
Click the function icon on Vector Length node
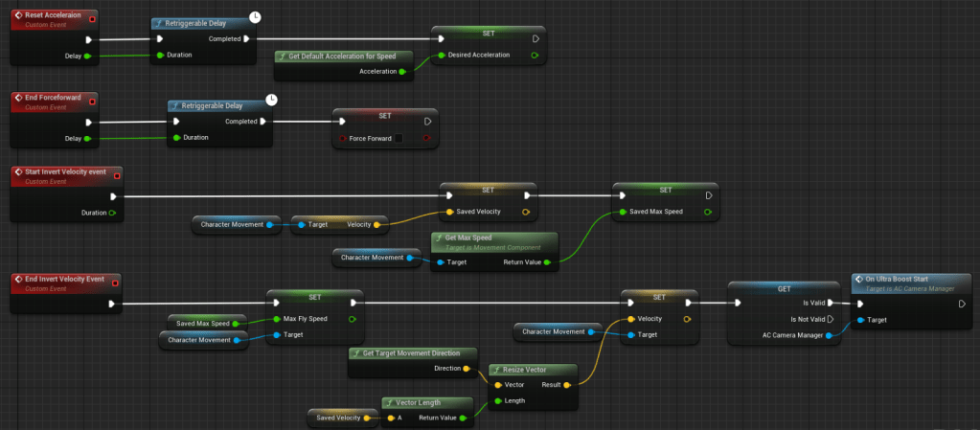[x=389, y=403]
